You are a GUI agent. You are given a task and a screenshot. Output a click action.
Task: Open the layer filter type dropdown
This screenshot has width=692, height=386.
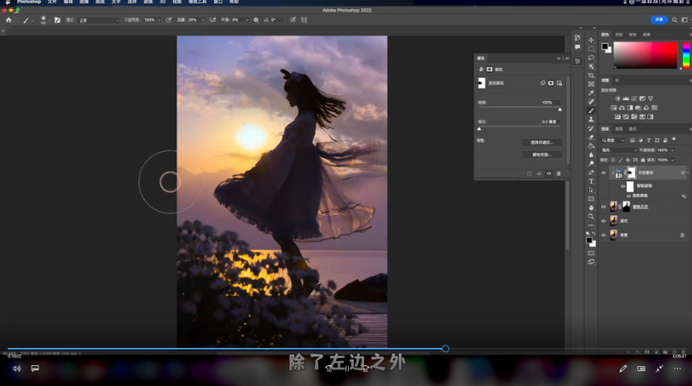click(613, 140)
